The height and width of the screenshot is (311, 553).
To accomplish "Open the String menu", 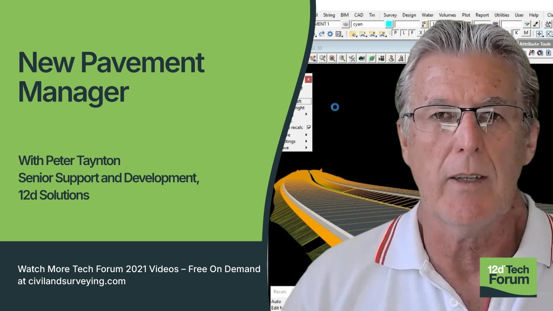I will tap(329, 15).
